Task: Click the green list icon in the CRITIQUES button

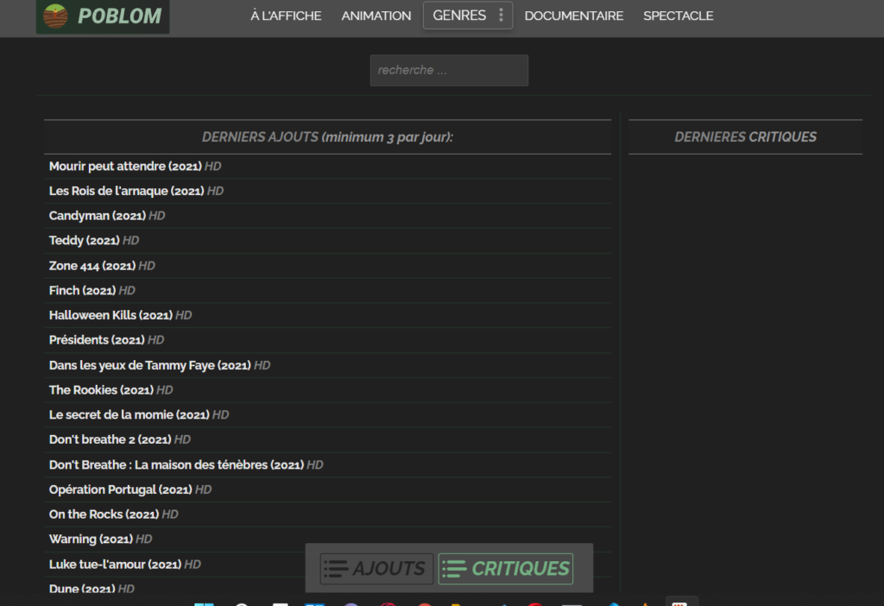Action: [454, 569]
